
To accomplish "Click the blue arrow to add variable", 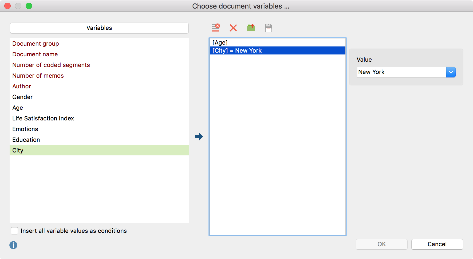I will click(x=199, y=137).
